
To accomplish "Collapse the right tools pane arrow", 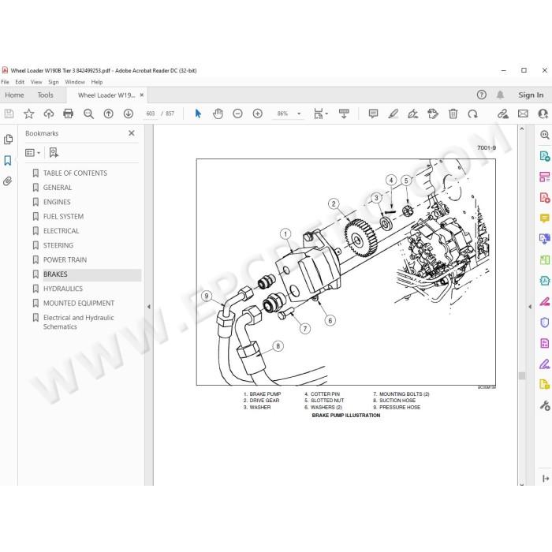I will [x=530, y=307].
